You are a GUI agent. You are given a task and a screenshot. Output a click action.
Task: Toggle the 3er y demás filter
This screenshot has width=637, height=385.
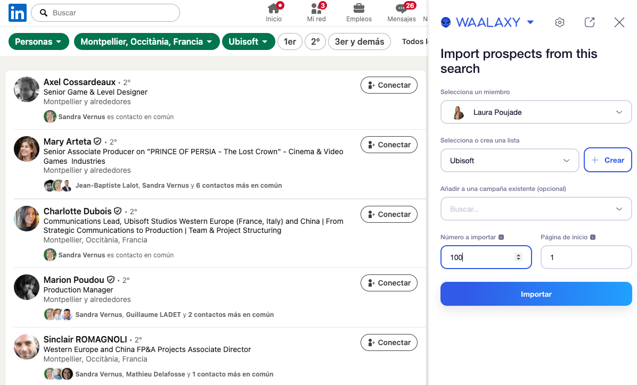tap(359, 41)
